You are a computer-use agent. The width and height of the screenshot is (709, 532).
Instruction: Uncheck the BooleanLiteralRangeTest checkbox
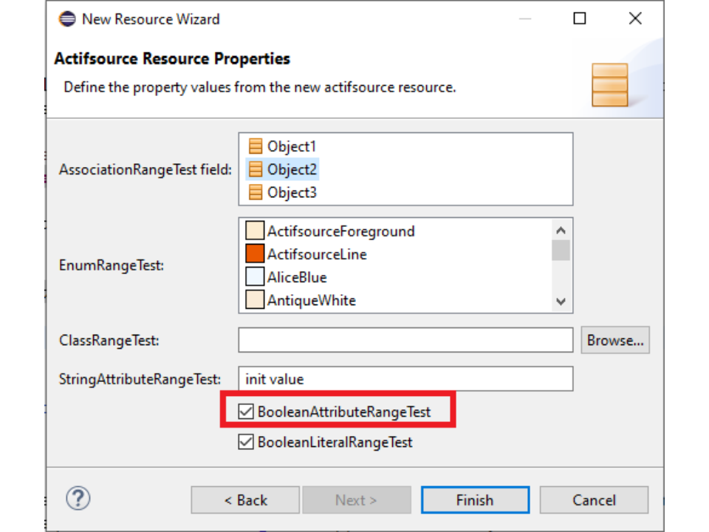click(x=246, y=443)
